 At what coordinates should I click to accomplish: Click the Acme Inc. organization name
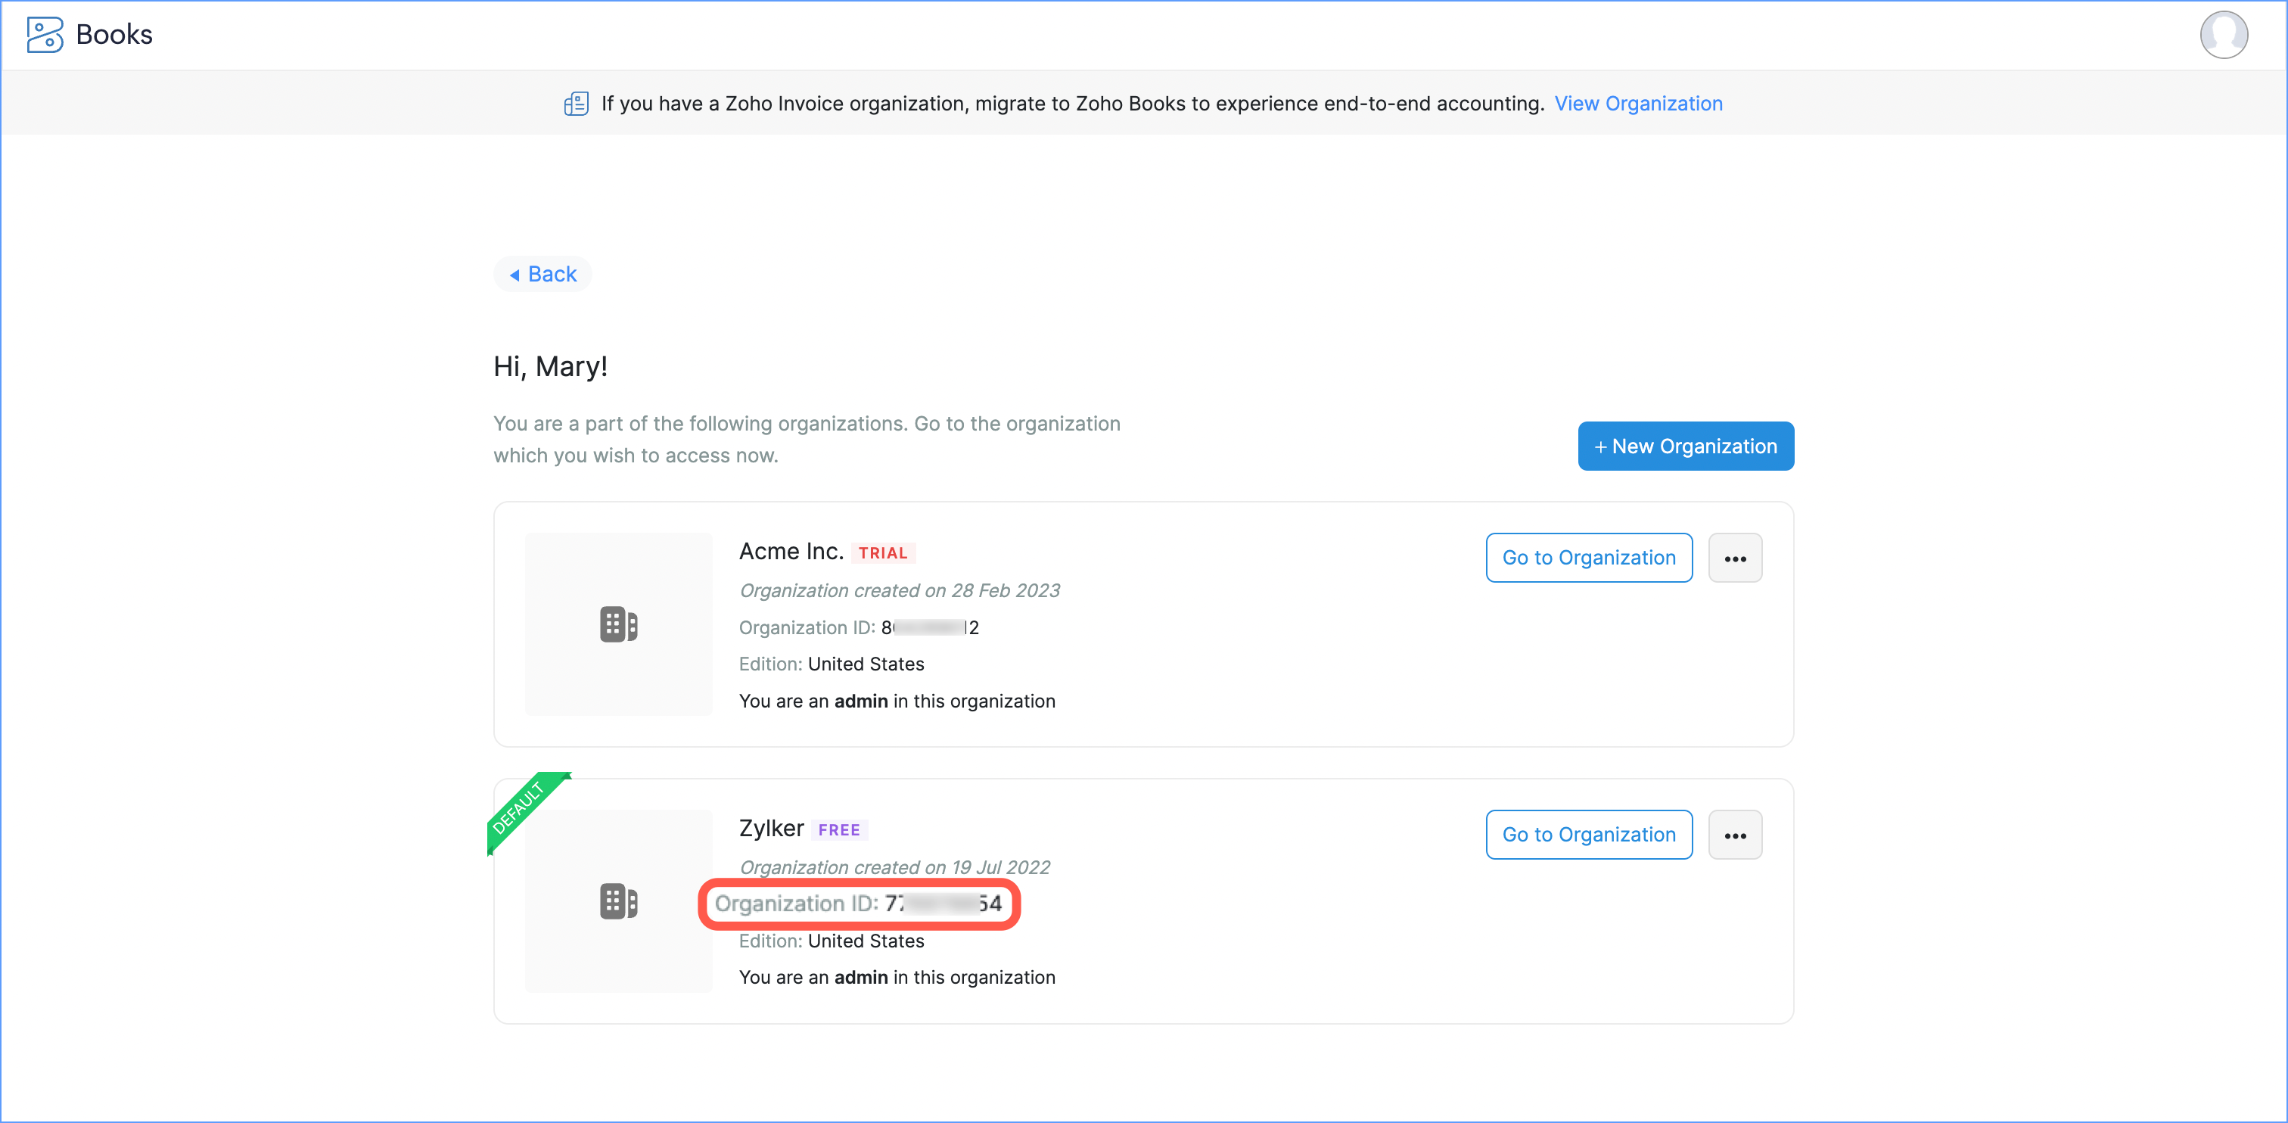tap(791, 552)
